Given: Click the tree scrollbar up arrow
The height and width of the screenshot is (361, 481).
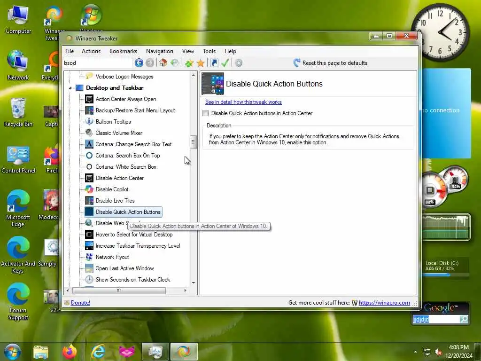Looking at the screenshot, I should coord(193,75).
